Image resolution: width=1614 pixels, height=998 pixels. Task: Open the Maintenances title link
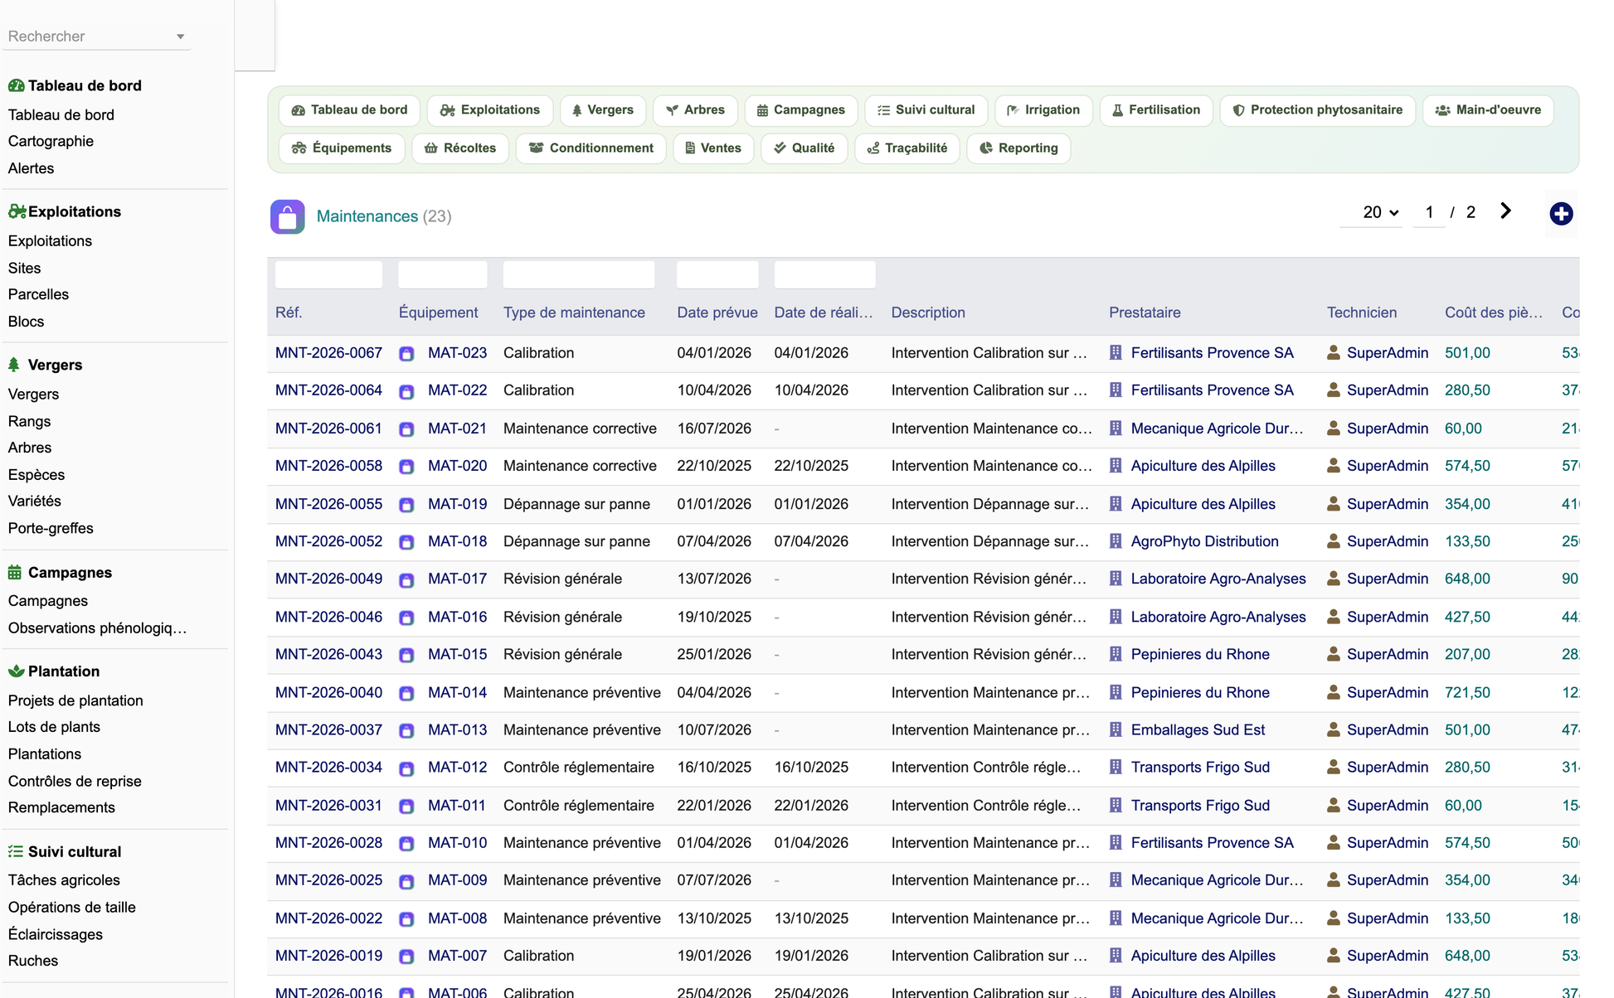(x=367, y=216)
